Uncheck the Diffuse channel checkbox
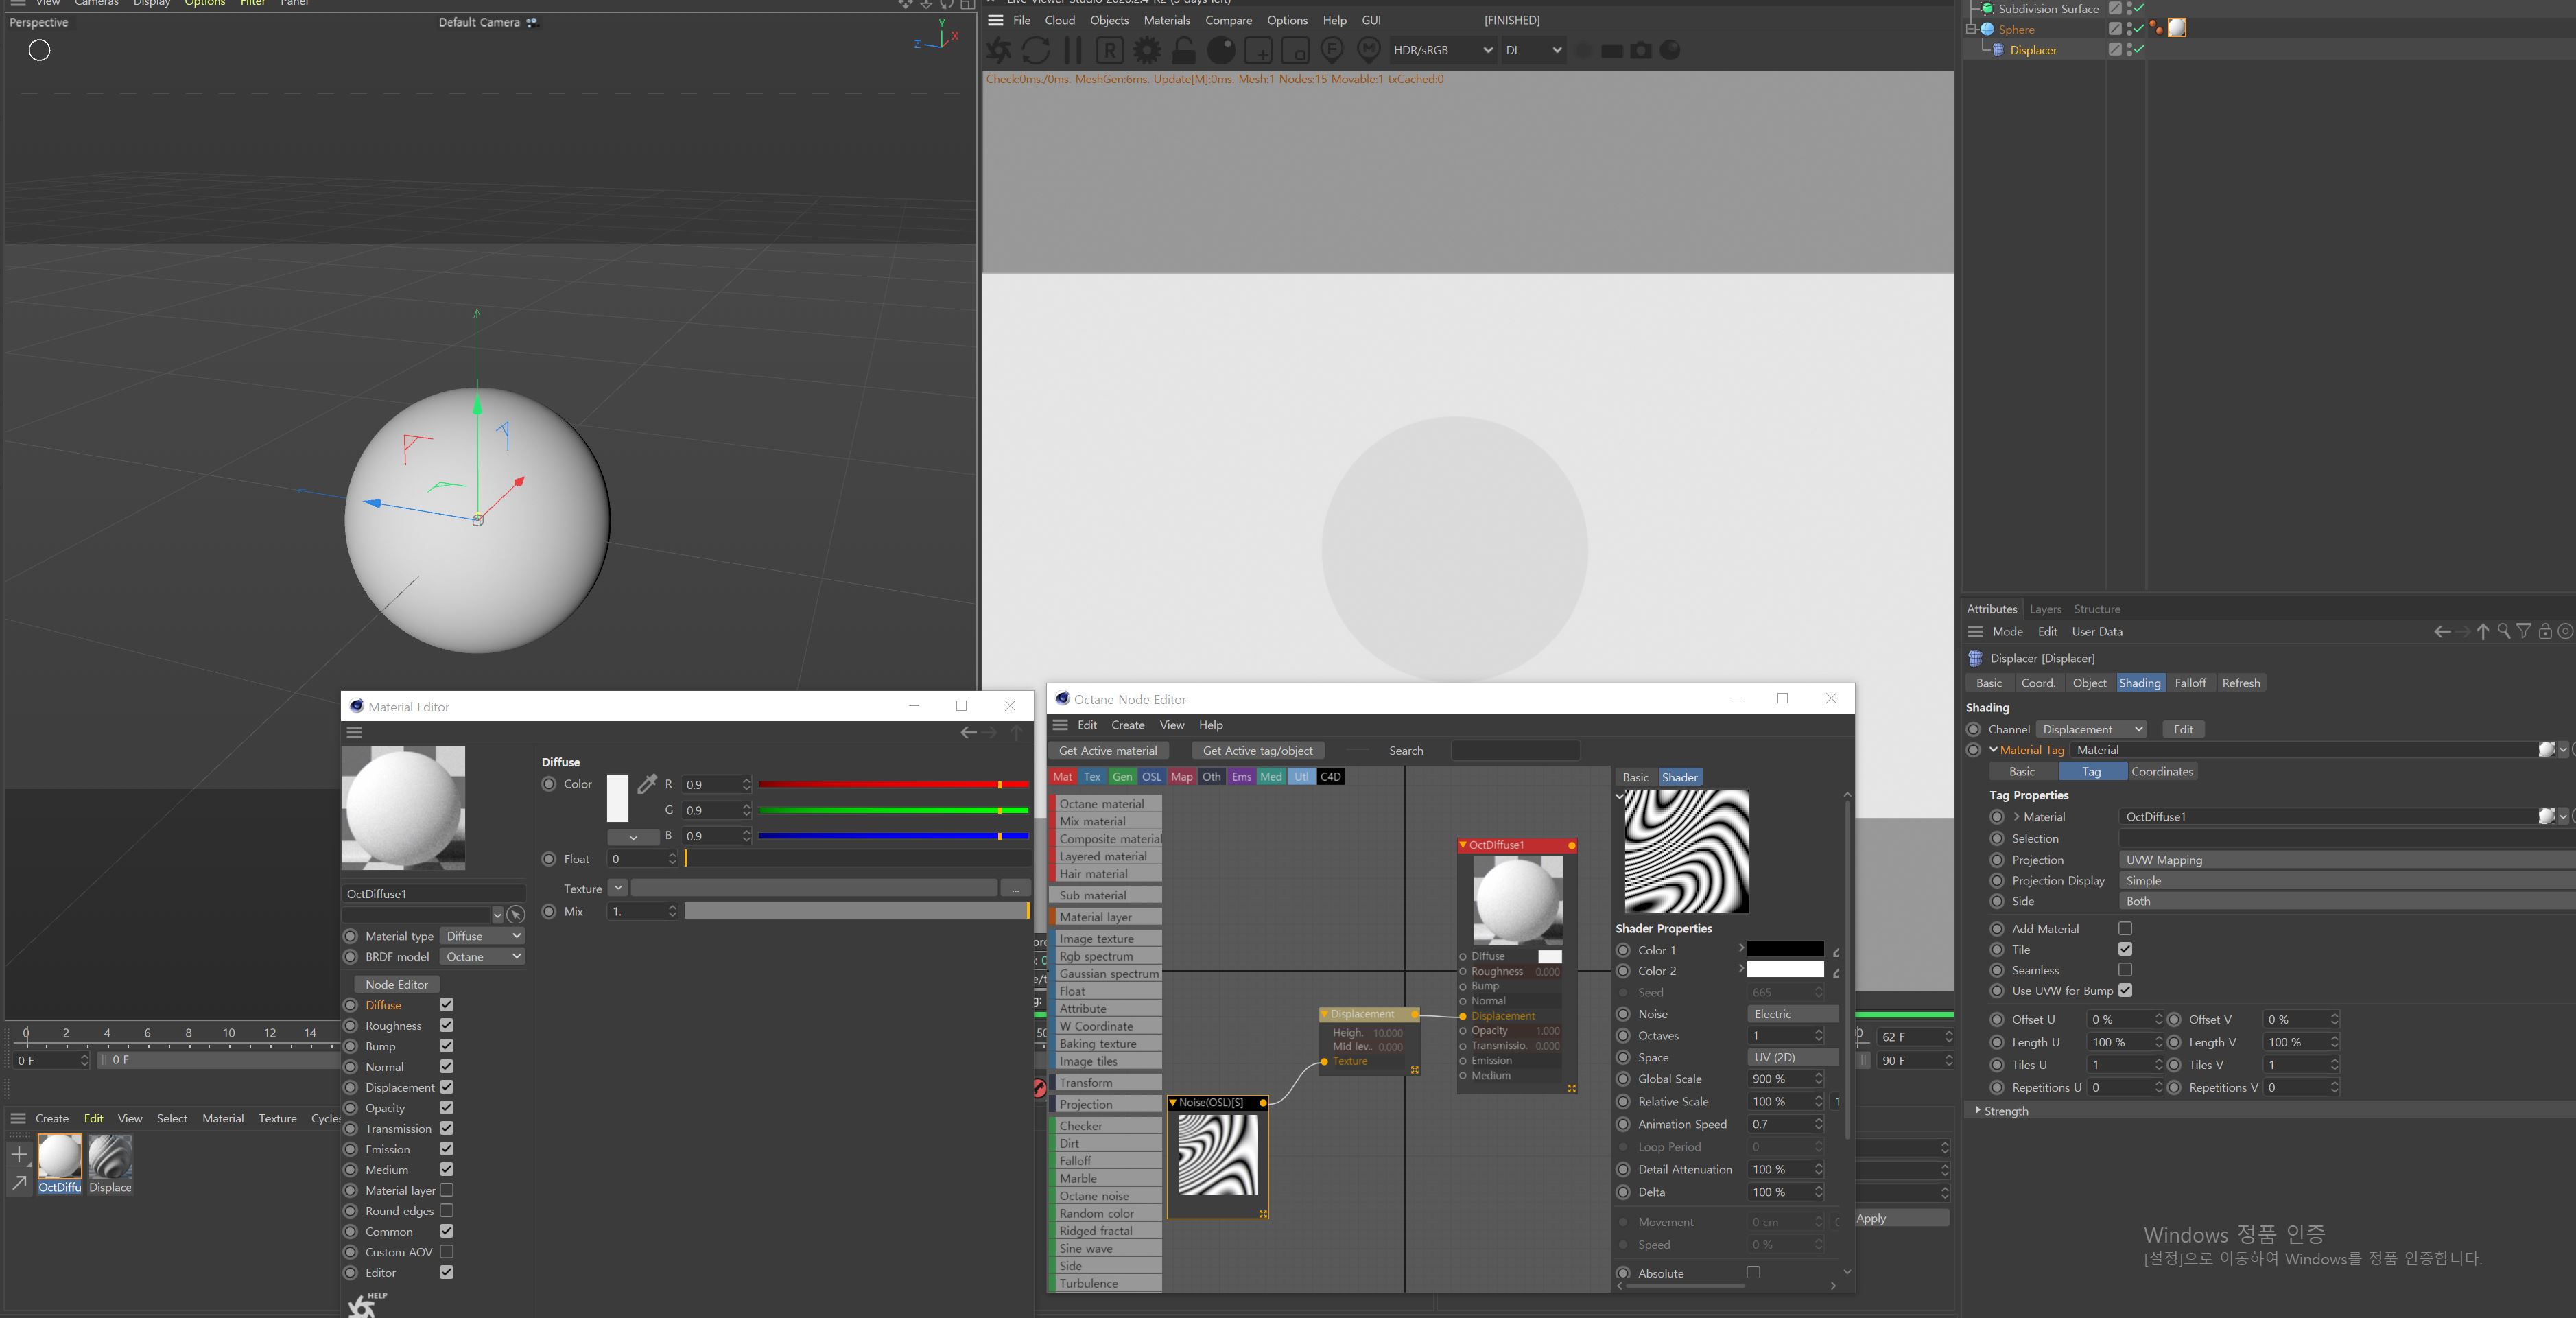This screenshot has height=1318, width=2576. 446,1005
